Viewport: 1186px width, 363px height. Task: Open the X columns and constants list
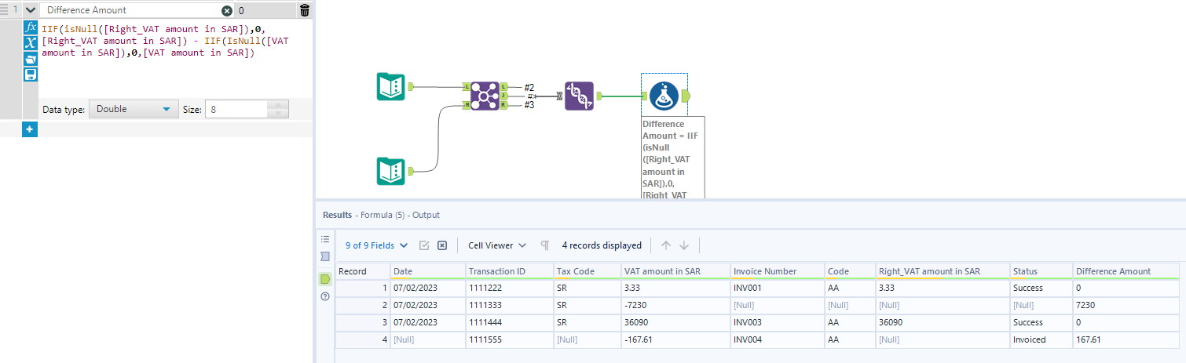(31, 42)
